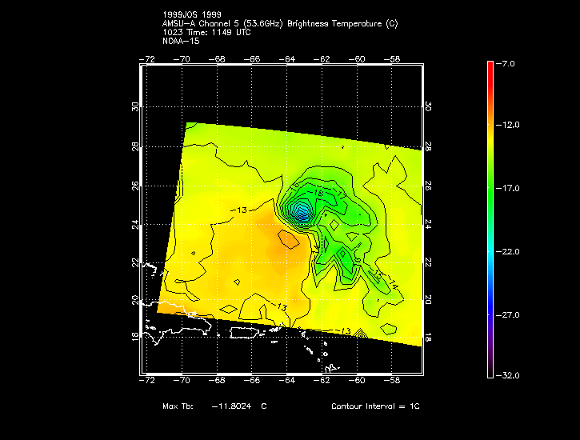
Task: Click the Max Tb -11.8024 C readout
Action: pos(214,406)
